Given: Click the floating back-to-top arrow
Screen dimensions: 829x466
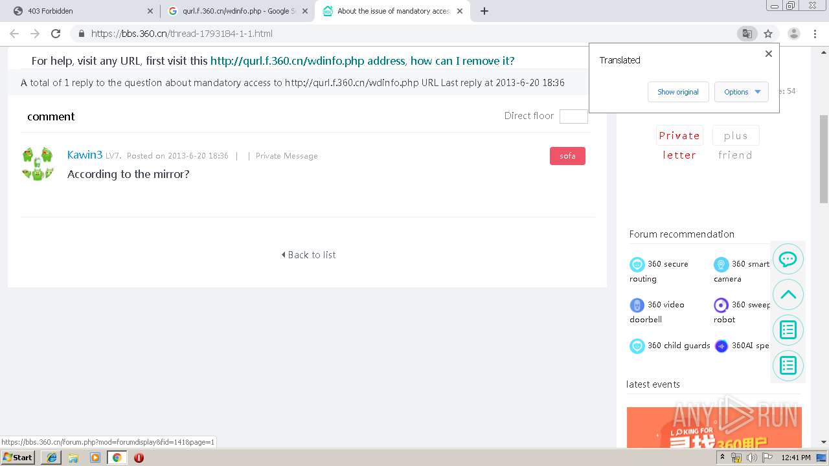Looking at the screenshot, I should [788, 294].
